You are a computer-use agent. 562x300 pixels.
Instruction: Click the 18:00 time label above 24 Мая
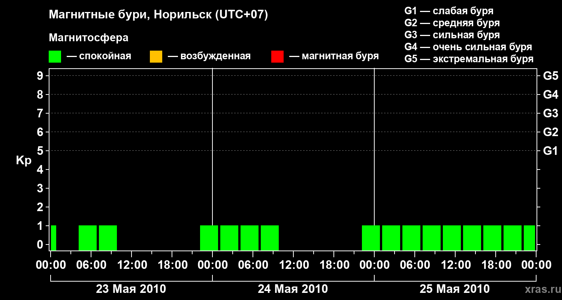(334, 265)
